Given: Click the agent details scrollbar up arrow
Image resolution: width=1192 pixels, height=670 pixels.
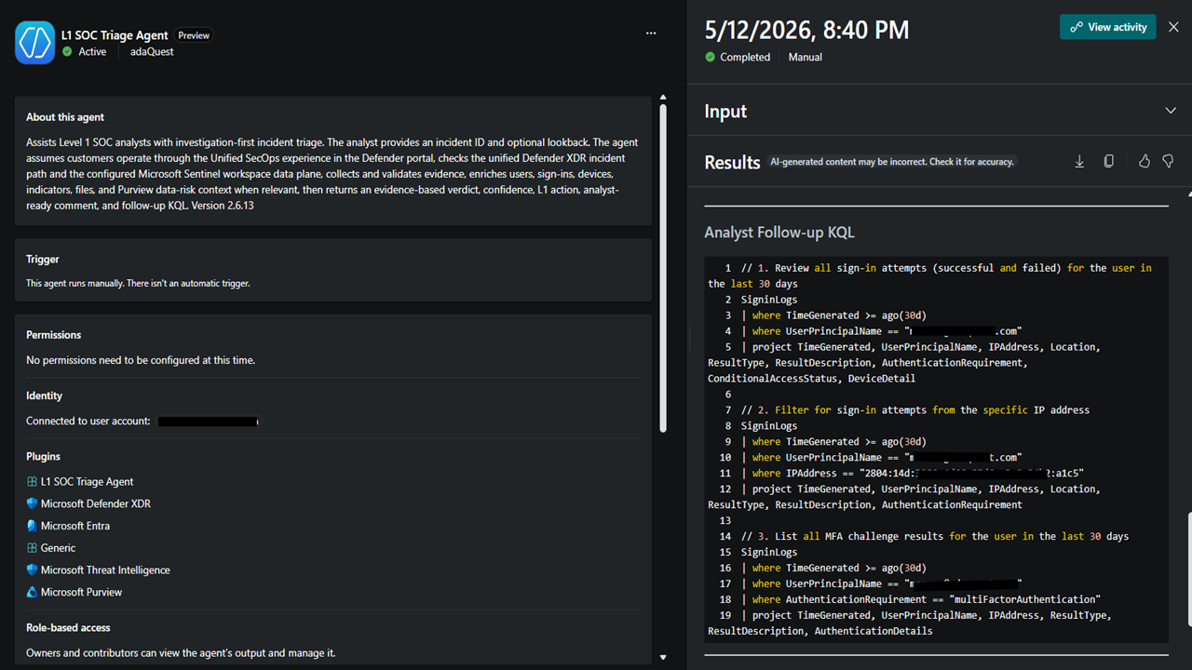Looking at the screenshot, I should 662,97.
